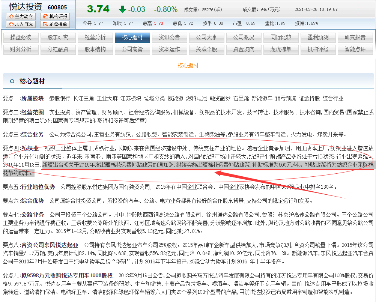
Task: Click 量比 value 1.99
Action: point(281,23)
